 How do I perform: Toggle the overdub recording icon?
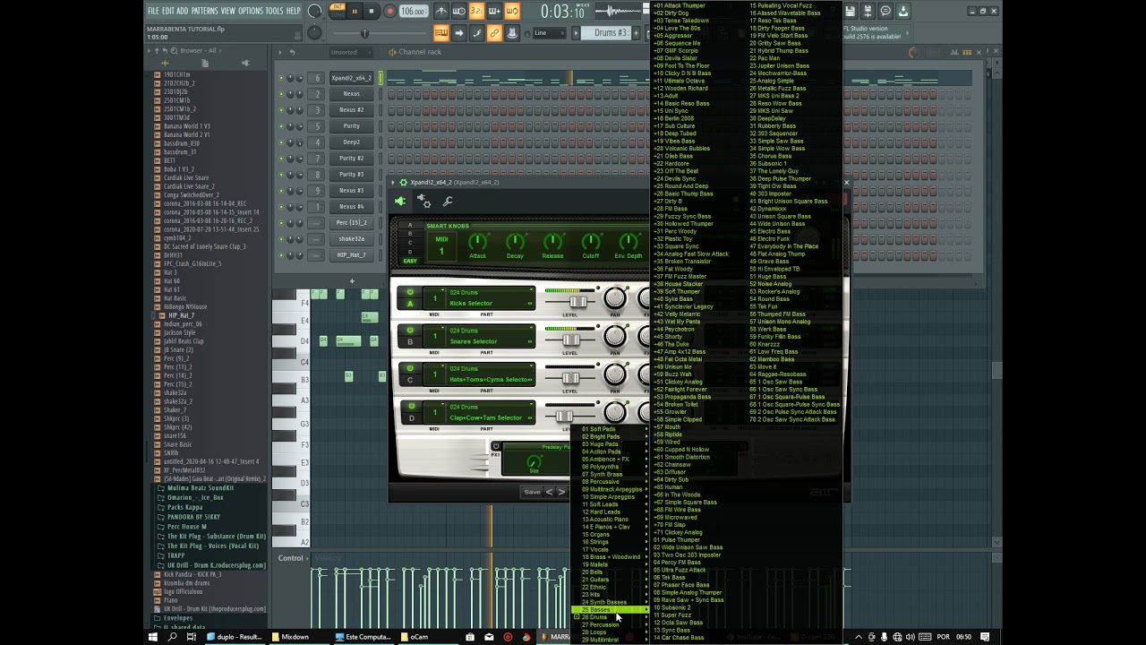click(494, 12)
